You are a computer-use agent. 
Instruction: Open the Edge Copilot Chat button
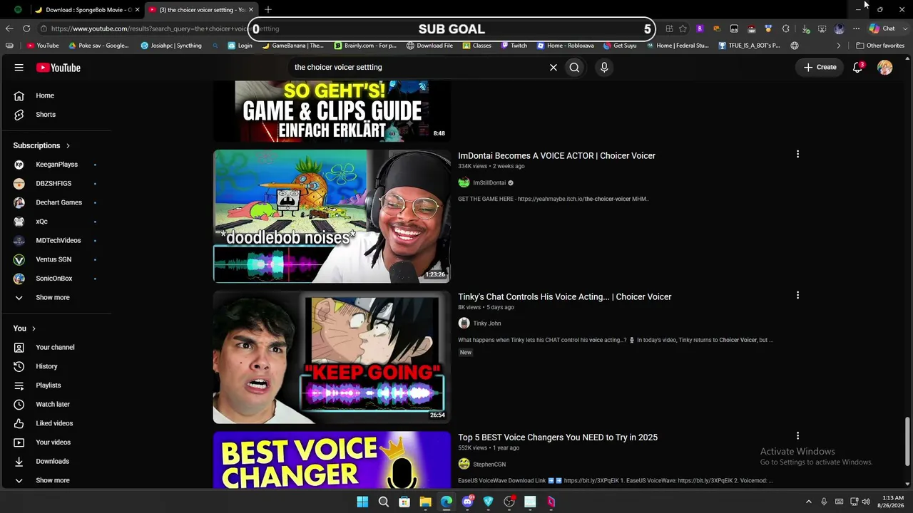click(x=882, y=28)
